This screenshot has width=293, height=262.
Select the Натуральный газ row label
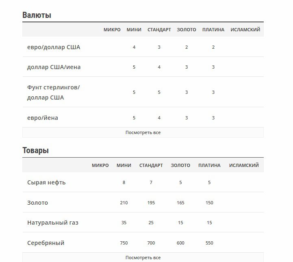point(53,223)
